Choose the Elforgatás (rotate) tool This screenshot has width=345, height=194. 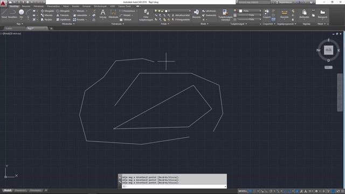(63, 11)
